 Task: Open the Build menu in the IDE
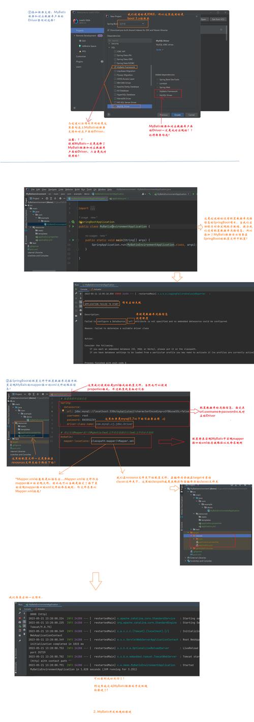(x=77, y=189)
